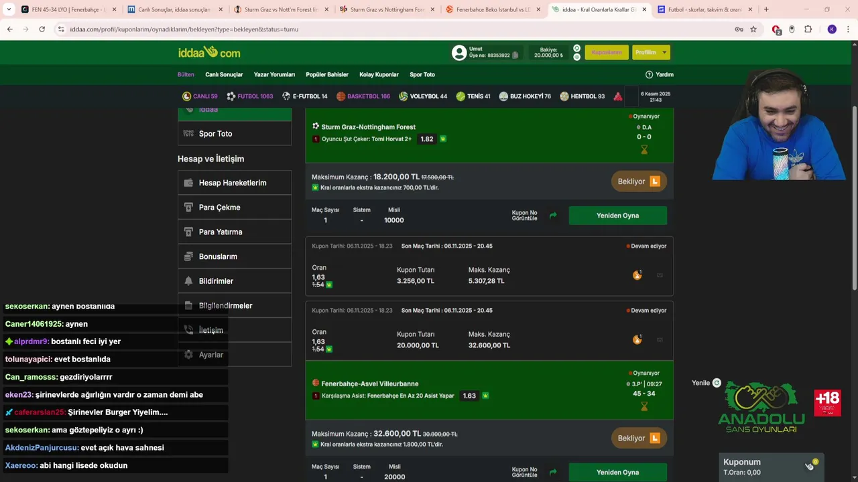Open Bildirimler in sidebar
Image resolution: width=858 pixels, height=482 pixels.
pyautogui.click(x=235, y=281)
